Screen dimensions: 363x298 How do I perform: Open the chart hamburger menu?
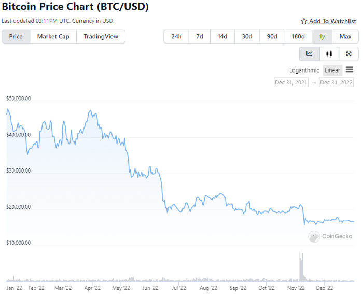pyautogui.click(x=350, y=70)
